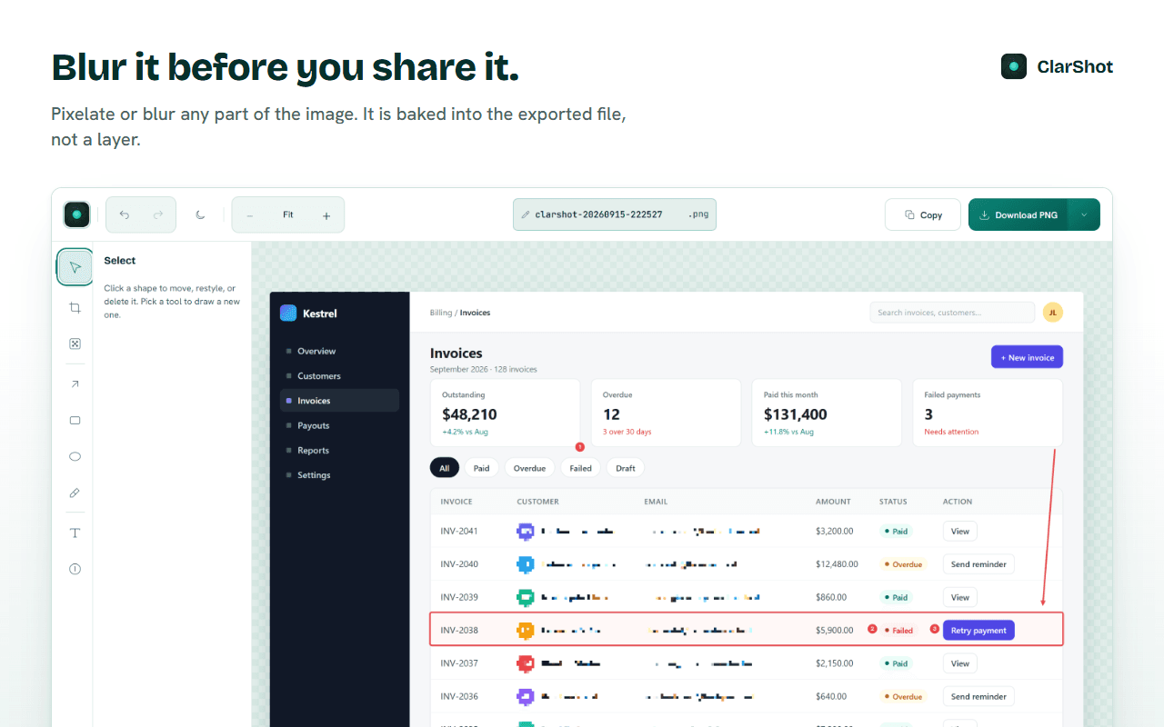Select the Rectangle shape tool

[x=75, y=421]
